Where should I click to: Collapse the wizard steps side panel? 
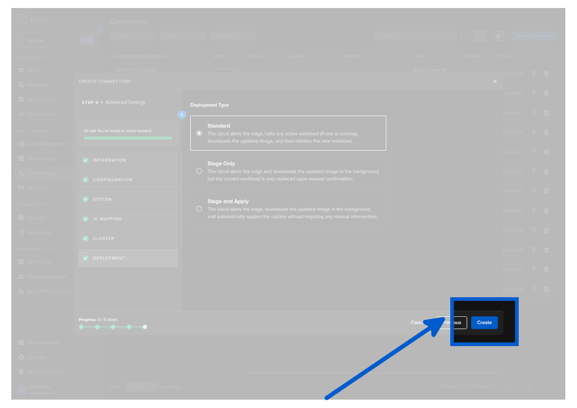click(x=182, y=115)
